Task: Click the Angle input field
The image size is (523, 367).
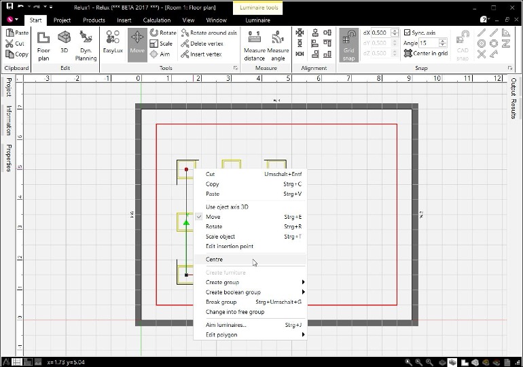Action: tap(429, 43)
